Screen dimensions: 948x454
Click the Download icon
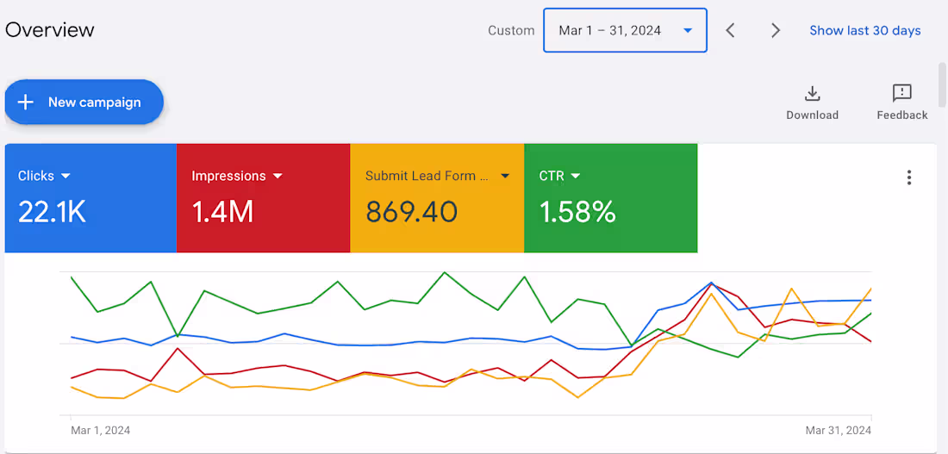click(x=812, y=94)
